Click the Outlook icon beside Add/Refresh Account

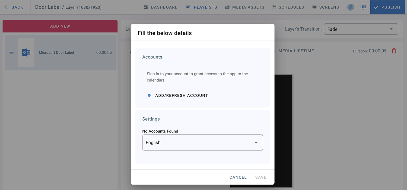[150, 95]
